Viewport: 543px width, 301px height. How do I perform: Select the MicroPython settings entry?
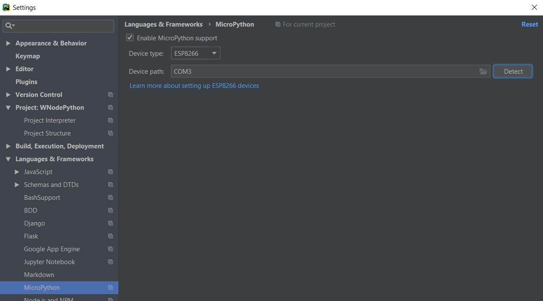pyautogui.click(x=59, y=288)
